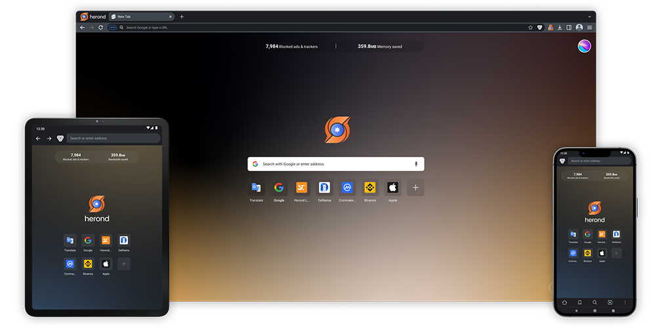
Task: Start voice search with microphone icon
Action: pos(415,164)
